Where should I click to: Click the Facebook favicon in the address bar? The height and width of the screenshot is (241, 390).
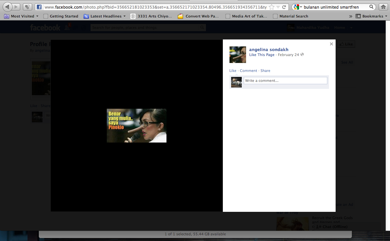(39, 7)
